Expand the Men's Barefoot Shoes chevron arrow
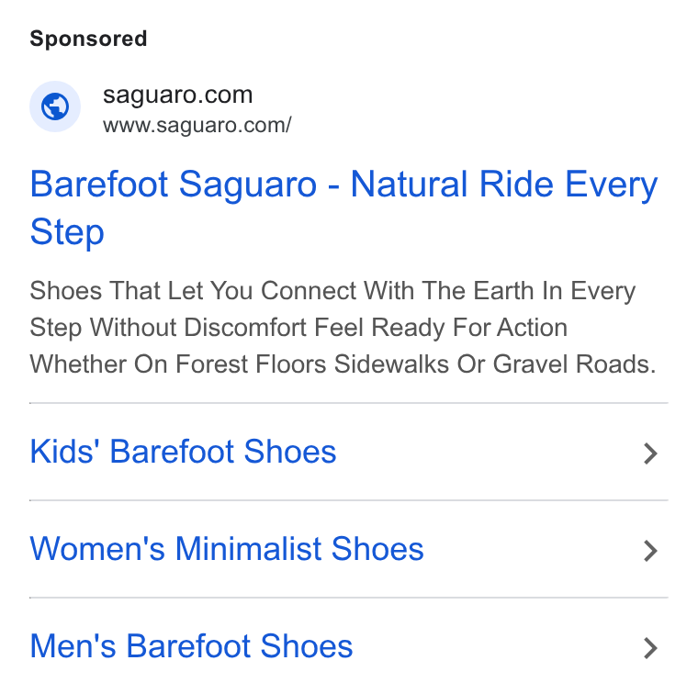The width and height of the screenshot is (698, 694). click(650, 648)
